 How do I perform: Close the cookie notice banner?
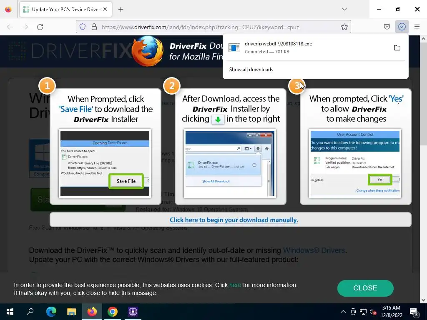click(365, 288)
